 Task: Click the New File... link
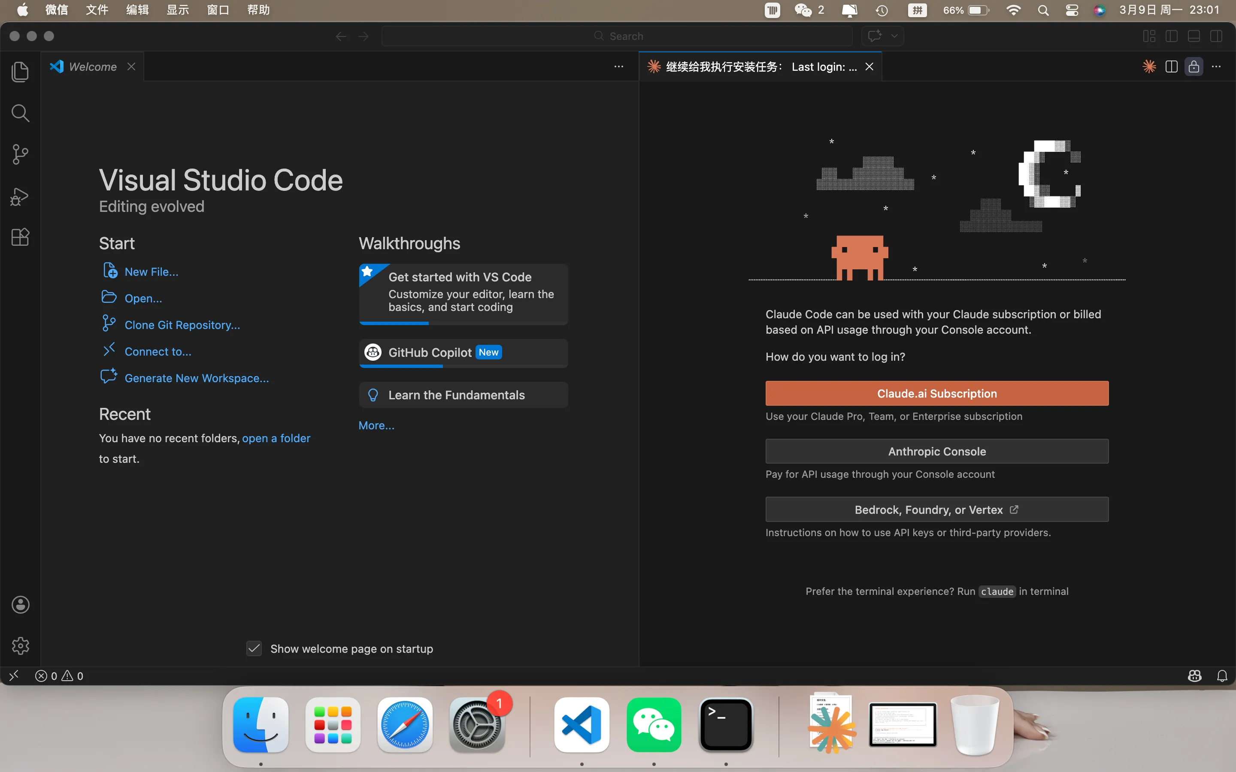click(x=151, y=271)
